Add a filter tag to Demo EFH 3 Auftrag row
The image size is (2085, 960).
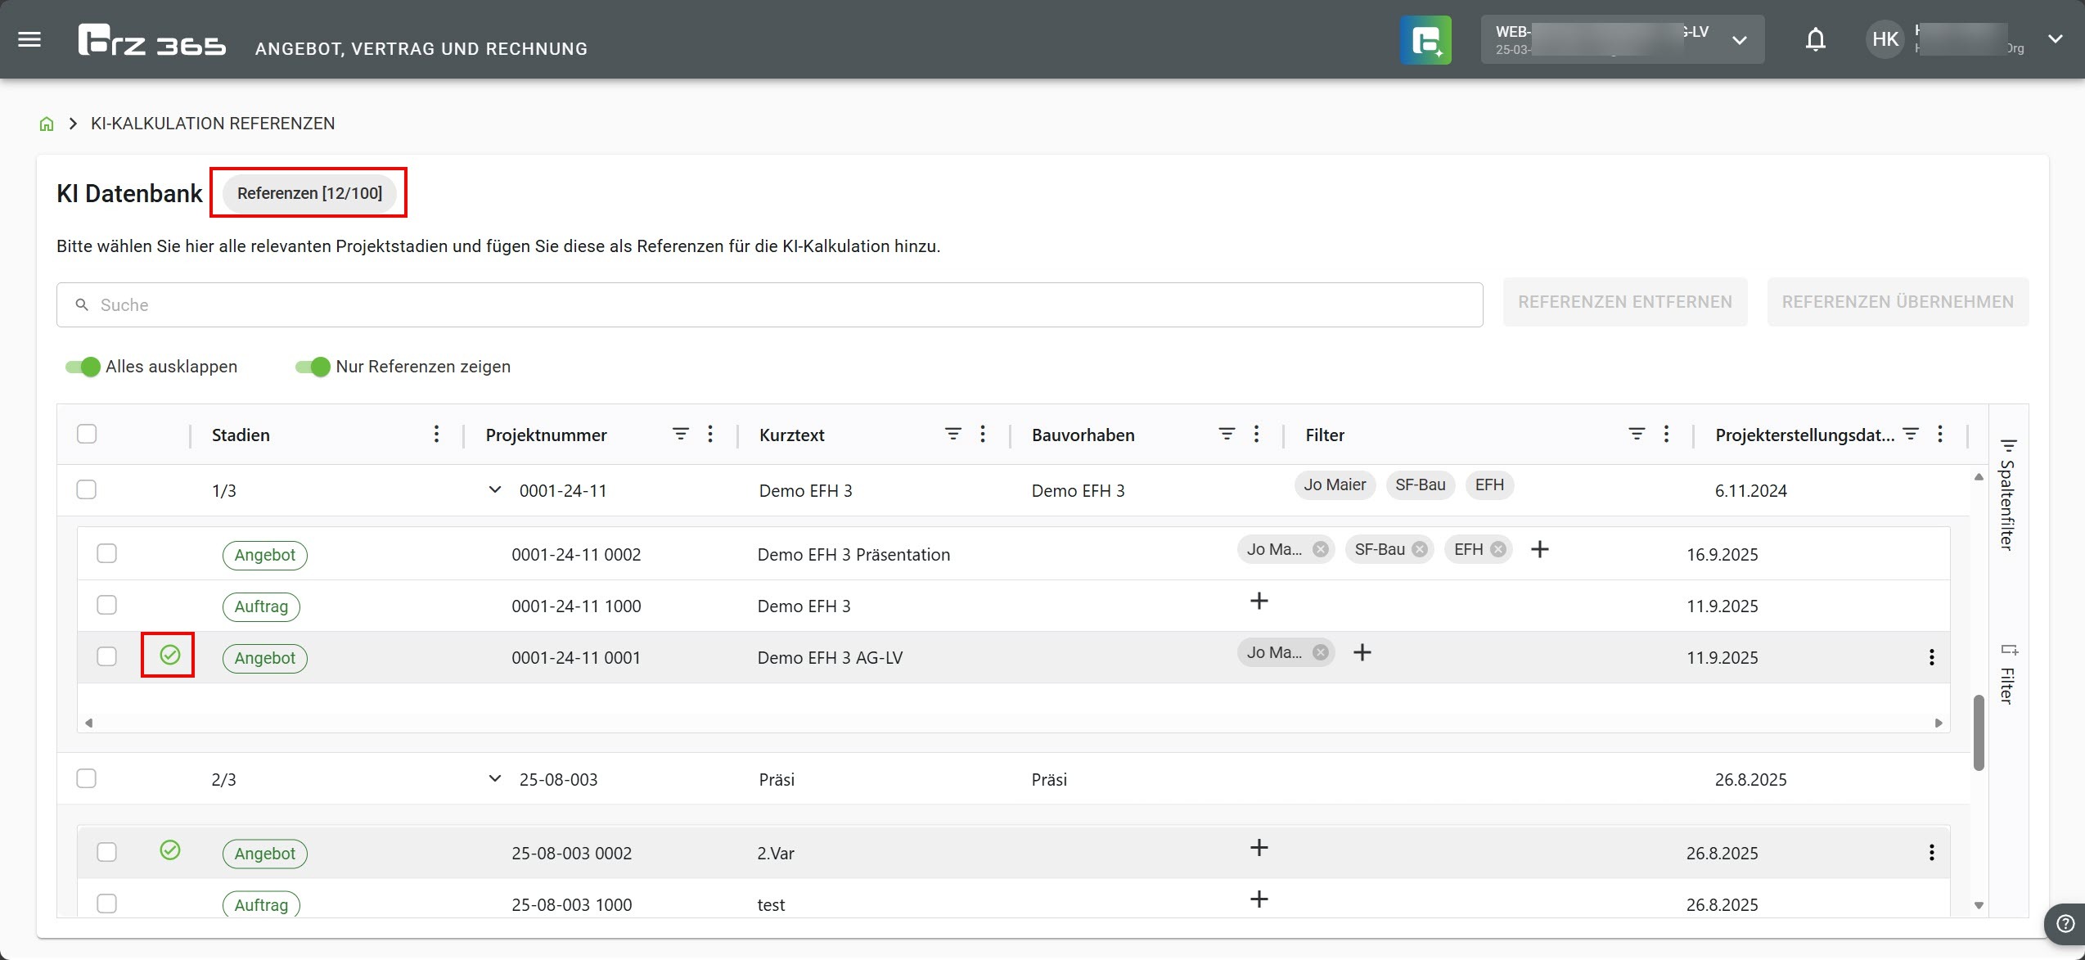[1259, 602]
